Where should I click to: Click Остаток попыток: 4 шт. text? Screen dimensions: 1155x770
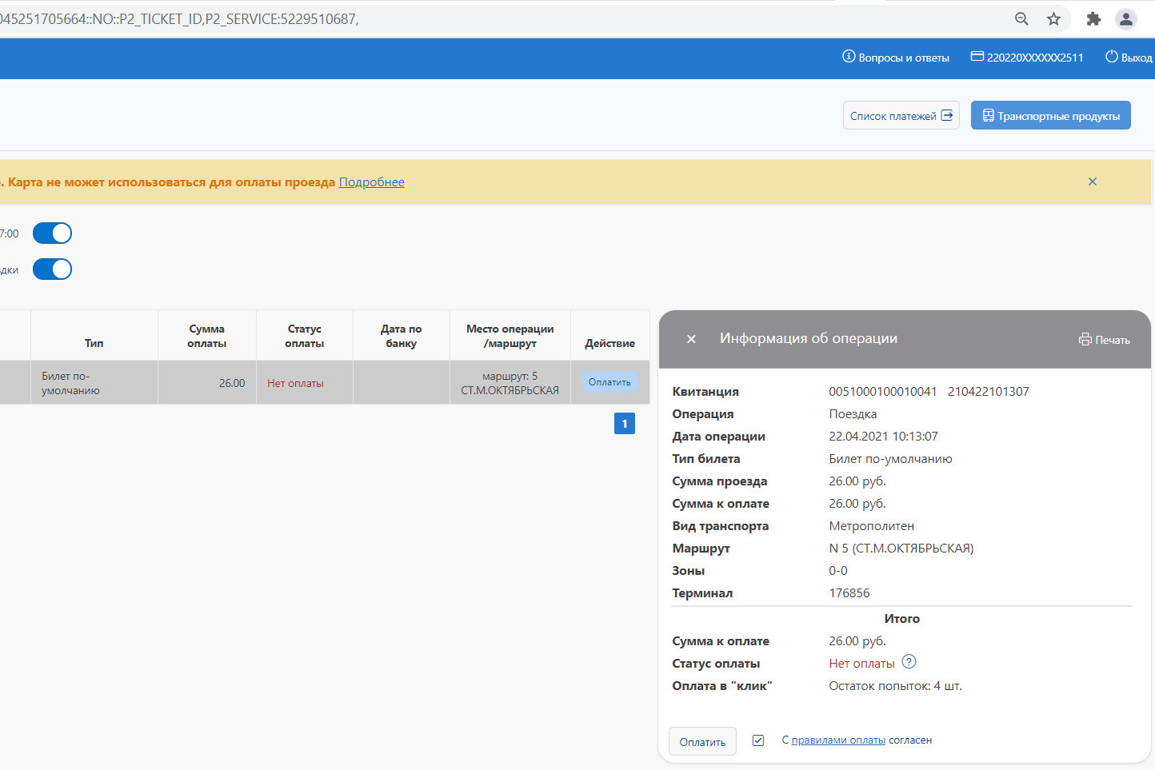click(x=895, y=686)
